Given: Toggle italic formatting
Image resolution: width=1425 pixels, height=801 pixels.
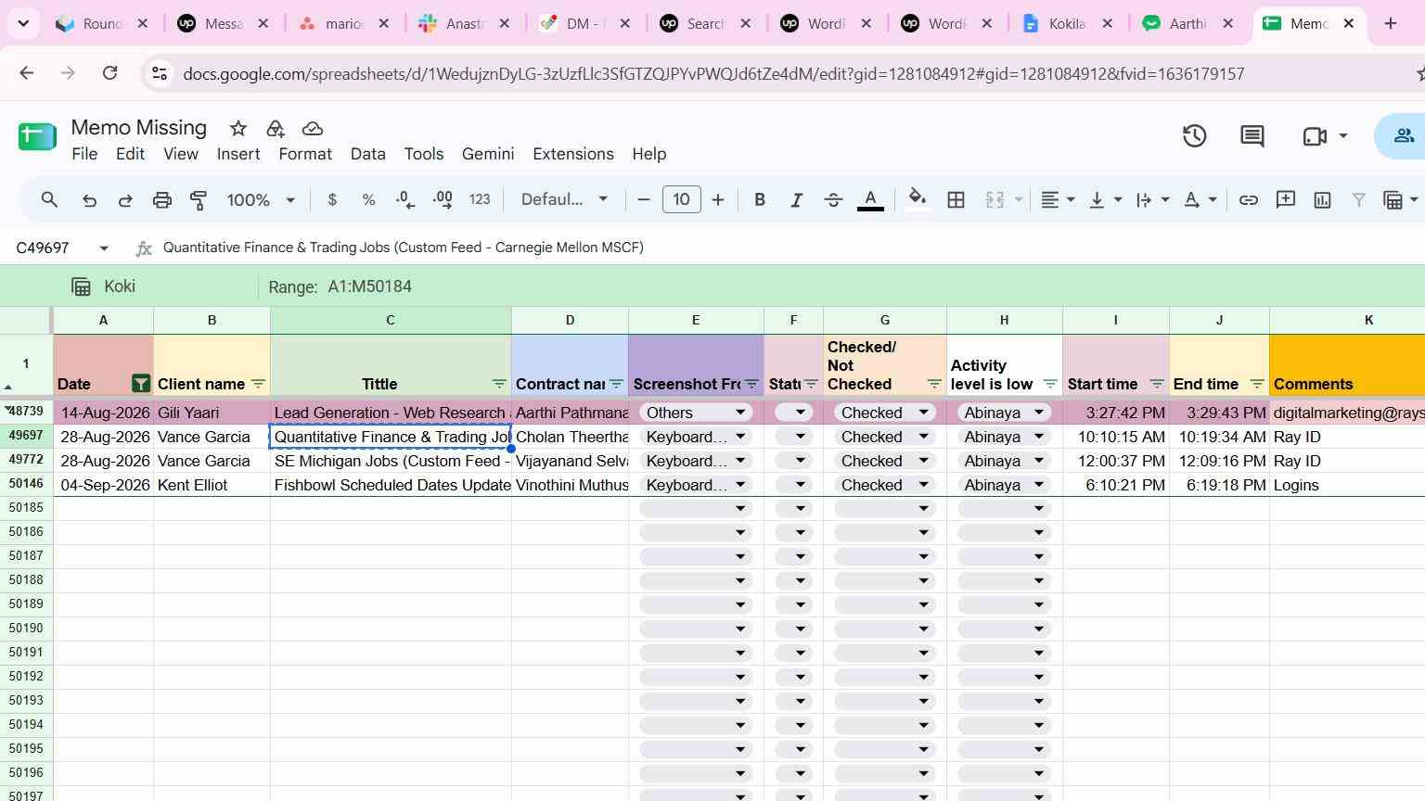Looking at the screenshot, I should pyautogui.click(x=796, y=199).
